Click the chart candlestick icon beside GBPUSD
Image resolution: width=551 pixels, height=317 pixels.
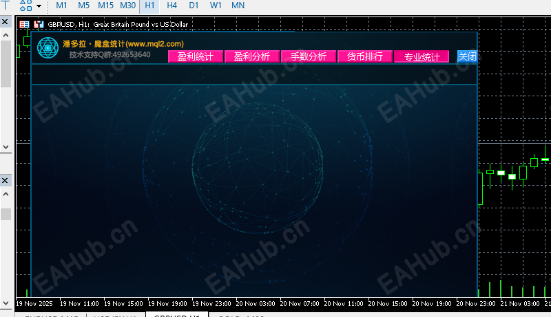39,24
